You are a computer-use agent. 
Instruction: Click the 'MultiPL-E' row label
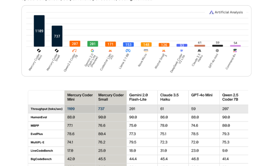pyautogui.click(x=37, y=142)
